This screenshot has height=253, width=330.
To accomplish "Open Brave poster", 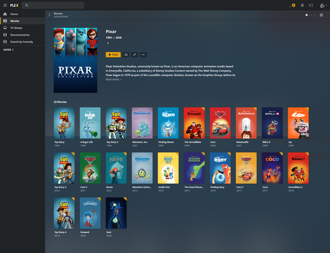I will tap(116, 168).
